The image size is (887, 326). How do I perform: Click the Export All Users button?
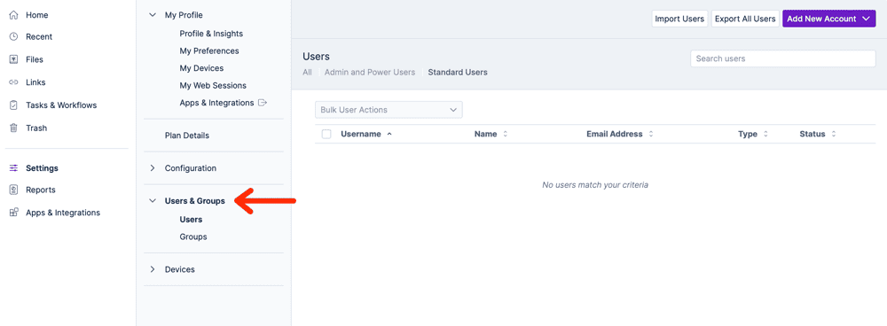pos(745,19)
